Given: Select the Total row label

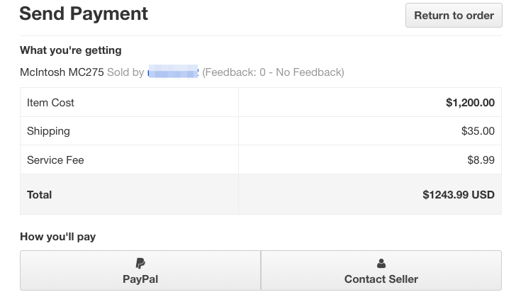Looking at the screenshot, I should pos(40,195).
